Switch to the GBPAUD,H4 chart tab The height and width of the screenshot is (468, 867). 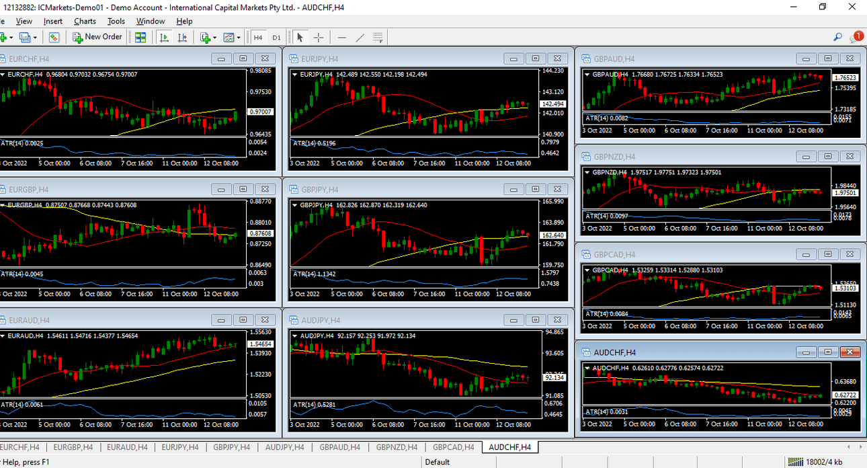[x=340, y=447]
